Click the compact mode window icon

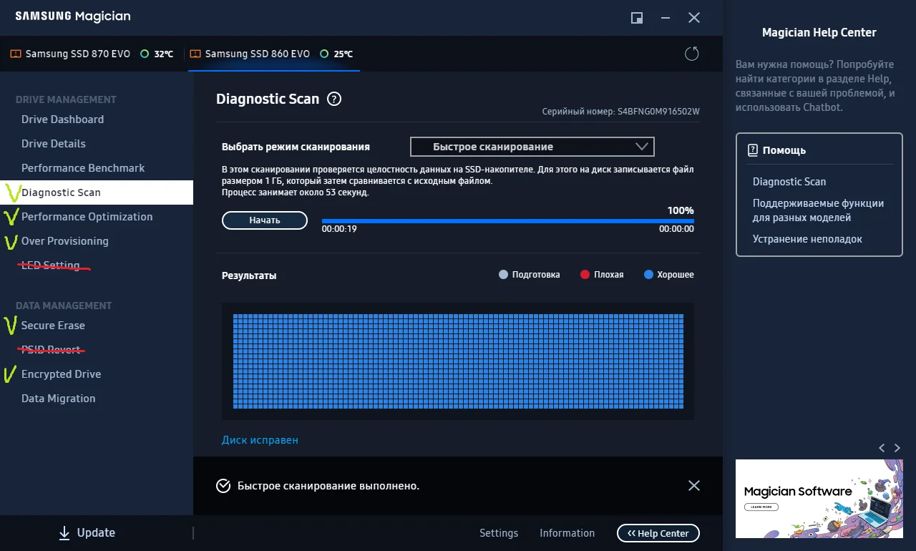tap(636, 18)
